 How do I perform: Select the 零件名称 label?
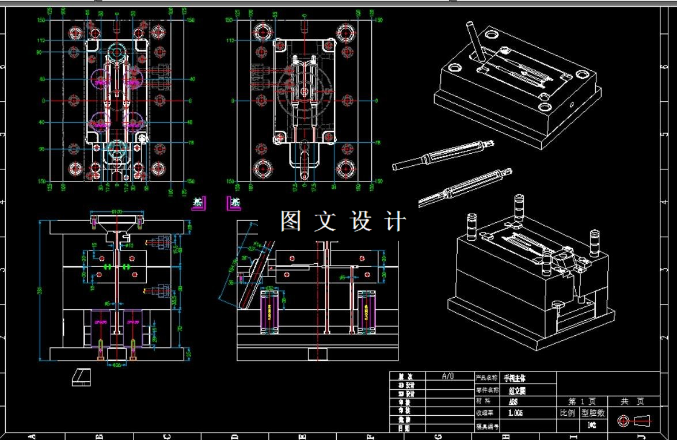486,390
